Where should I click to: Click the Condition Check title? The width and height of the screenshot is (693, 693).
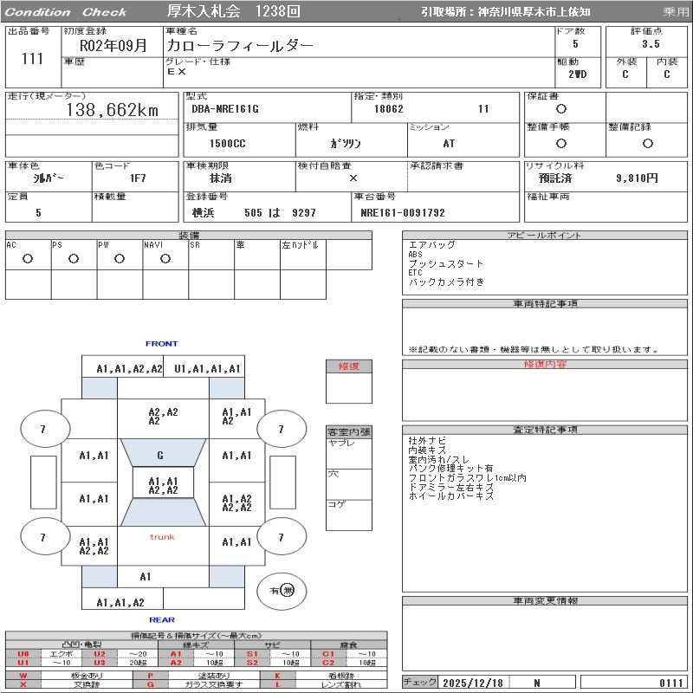coord(66,12)
